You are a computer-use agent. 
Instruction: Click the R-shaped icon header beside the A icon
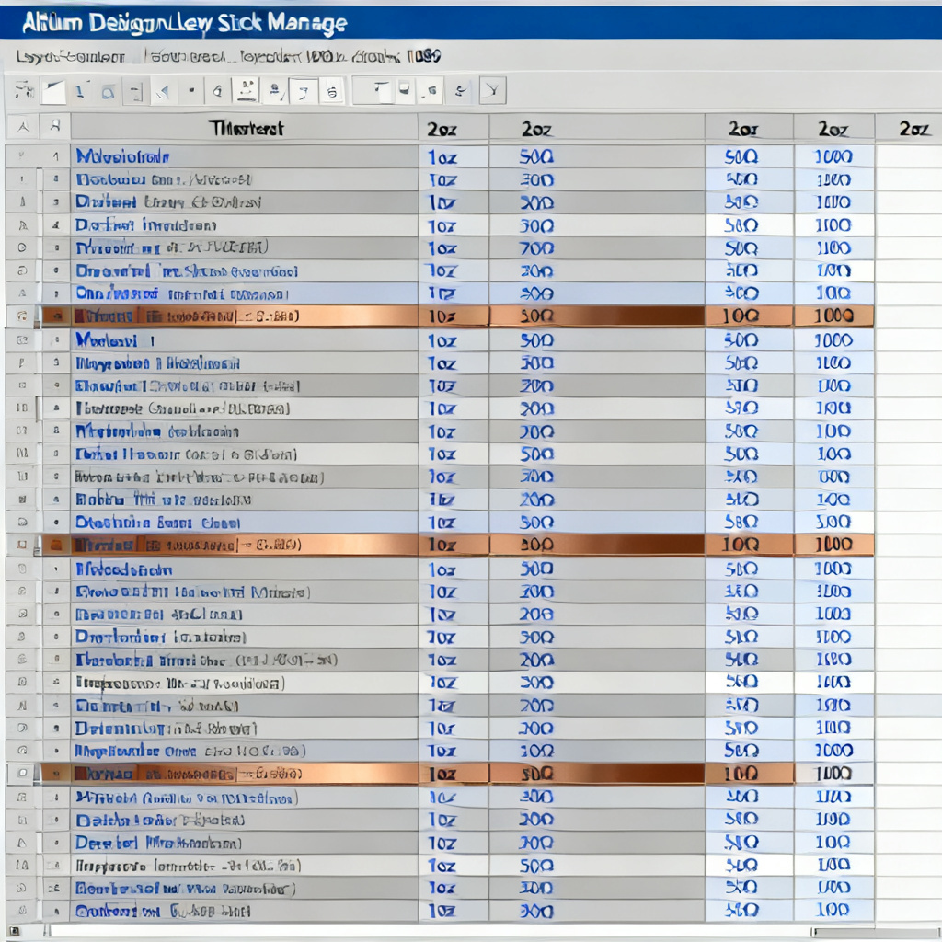55,126
